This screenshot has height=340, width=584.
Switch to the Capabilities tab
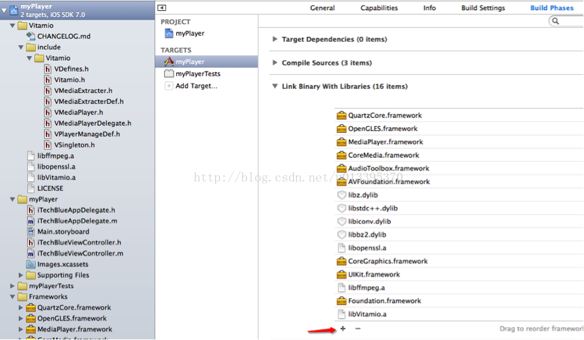pos(379,8)
